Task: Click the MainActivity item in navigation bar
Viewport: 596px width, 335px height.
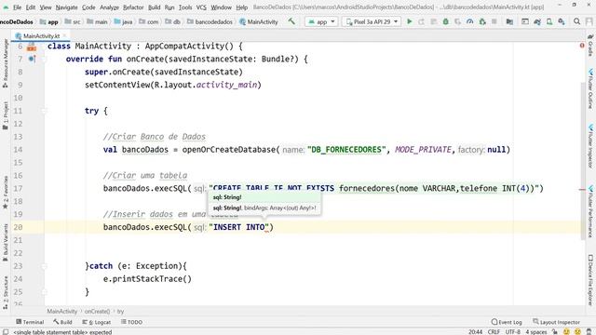Action: click(259, 21)
